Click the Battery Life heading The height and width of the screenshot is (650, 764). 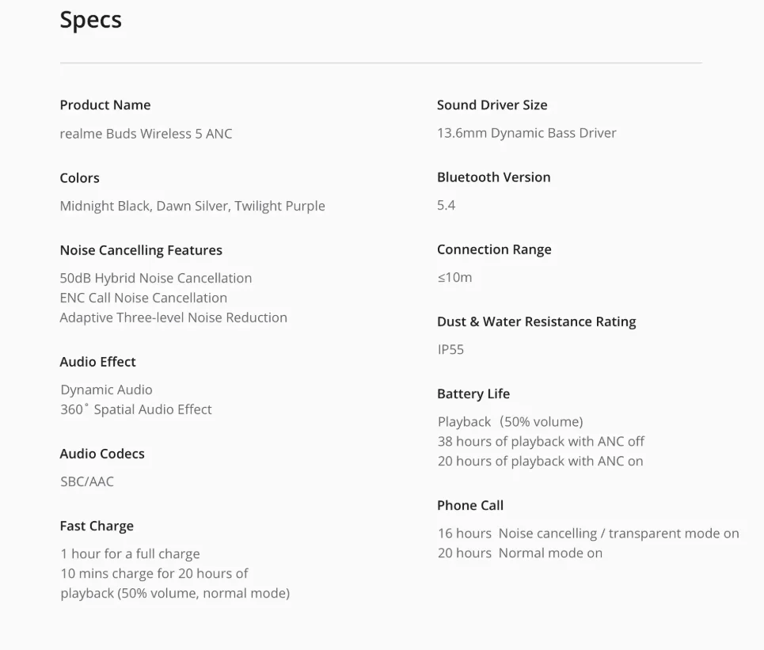pyautogui.click(x=473, y=393)
